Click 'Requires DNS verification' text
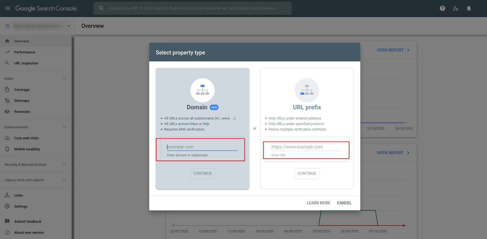The image size is (487, 239). point(184,129)
